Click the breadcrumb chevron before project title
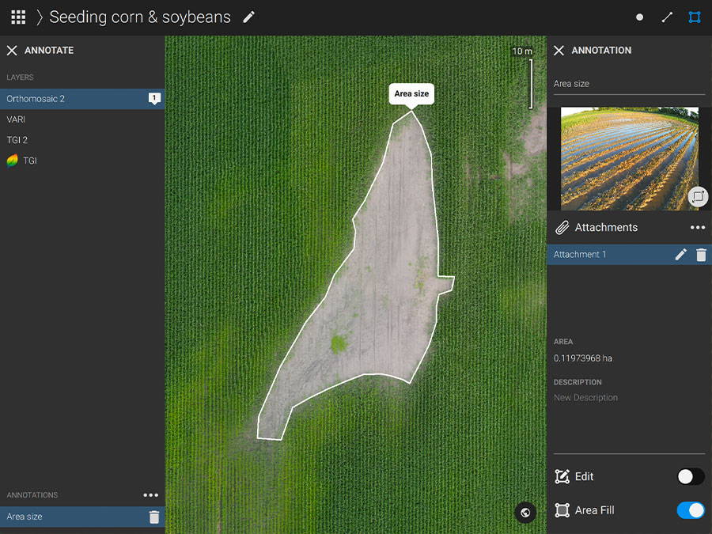 tap(40, 17)
